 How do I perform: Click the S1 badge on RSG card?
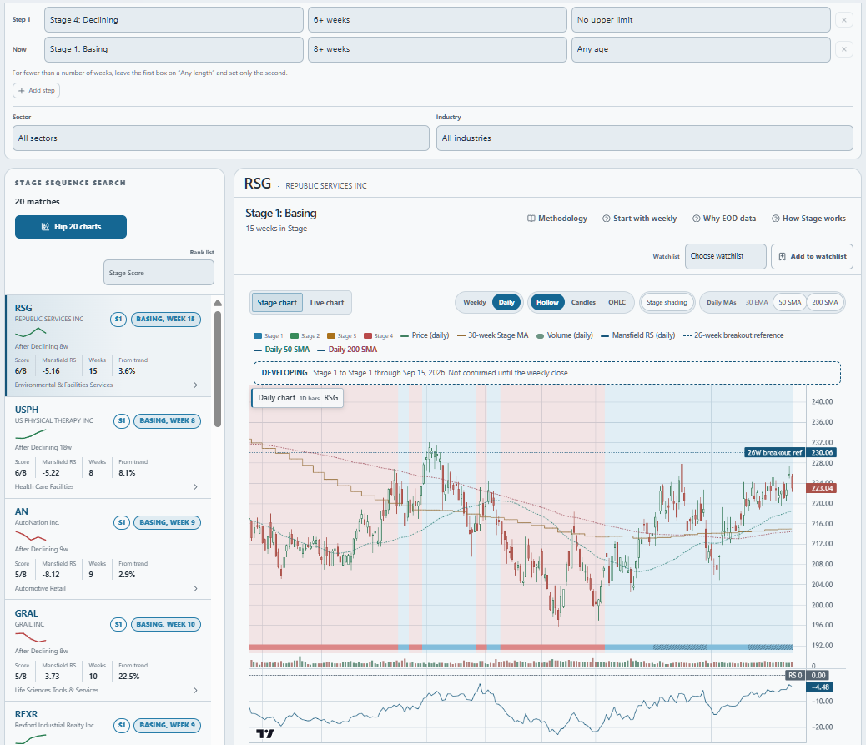tap(118, 320)
